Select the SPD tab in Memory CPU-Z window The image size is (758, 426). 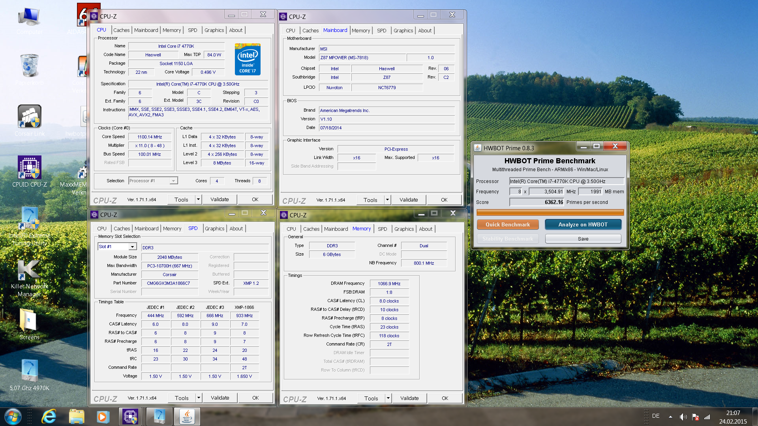pos(382,229)
